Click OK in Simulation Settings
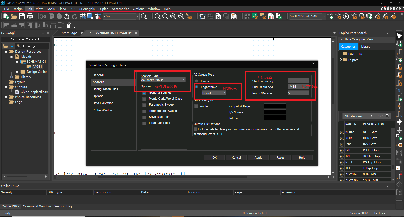Screen dimensions: 404x217 pos(214,158)
